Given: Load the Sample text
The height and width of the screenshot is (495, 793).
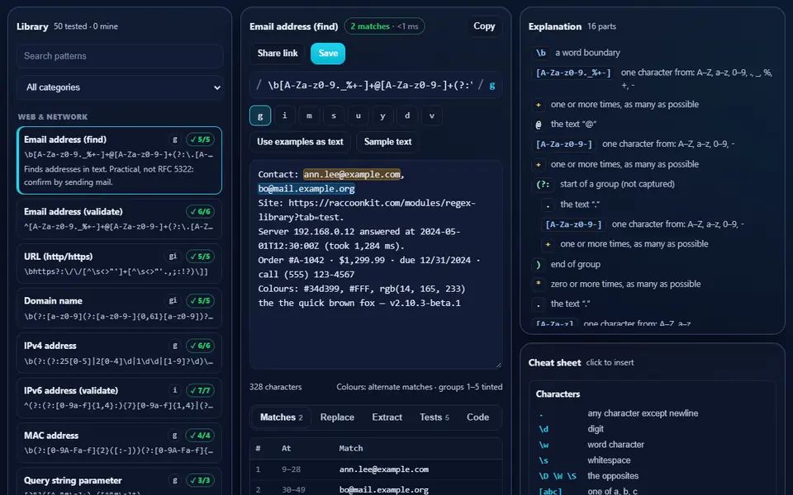Looking at the screenshot, I should [388, 142].
